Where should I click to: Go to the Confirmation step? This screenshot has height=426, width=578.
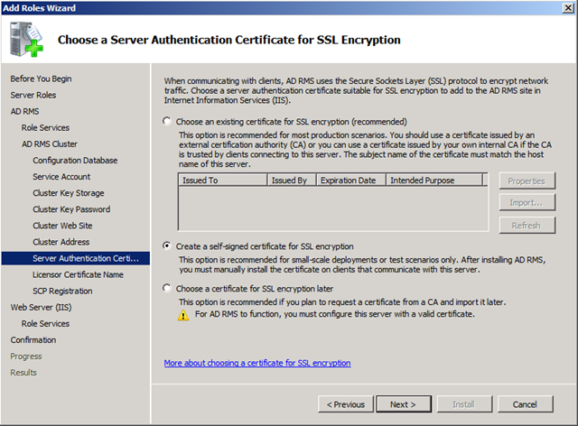33,339
